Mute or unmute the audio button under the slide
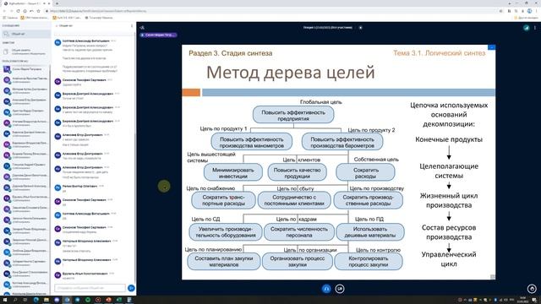 [x=326, y=289]
